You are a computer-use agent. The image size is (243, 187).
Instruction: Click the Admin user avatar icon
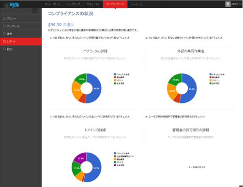pos(228,4)
